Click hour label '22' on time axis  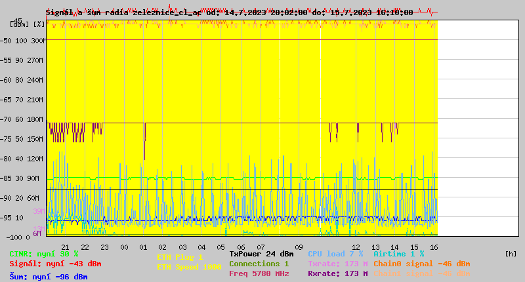pos(85,247)
